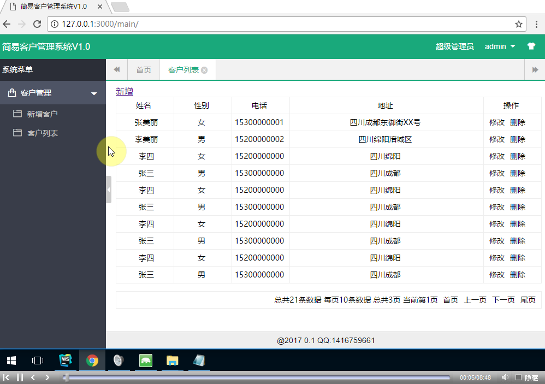Click the 新增 link above the table
The height and width of the screenshot is (384, 545).
[x=124, y=91]
